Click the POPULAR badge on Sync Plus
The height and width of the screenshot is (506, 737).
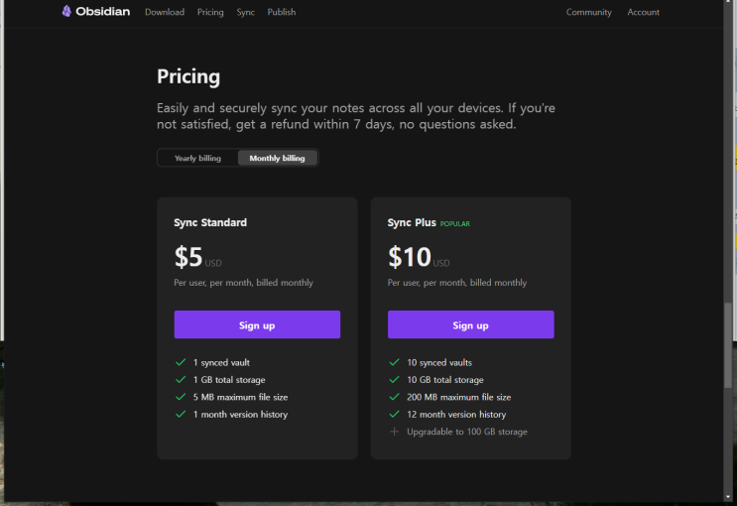[455, 224]
